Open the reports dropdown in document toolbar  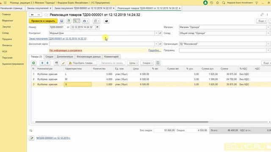click(x=97, y=21)
